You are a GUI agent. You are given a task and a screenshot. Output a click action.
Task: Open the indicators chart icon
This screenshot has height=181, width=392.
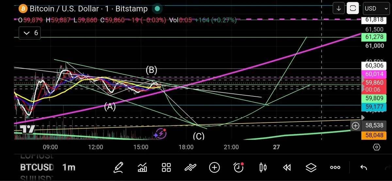point(142,168)
